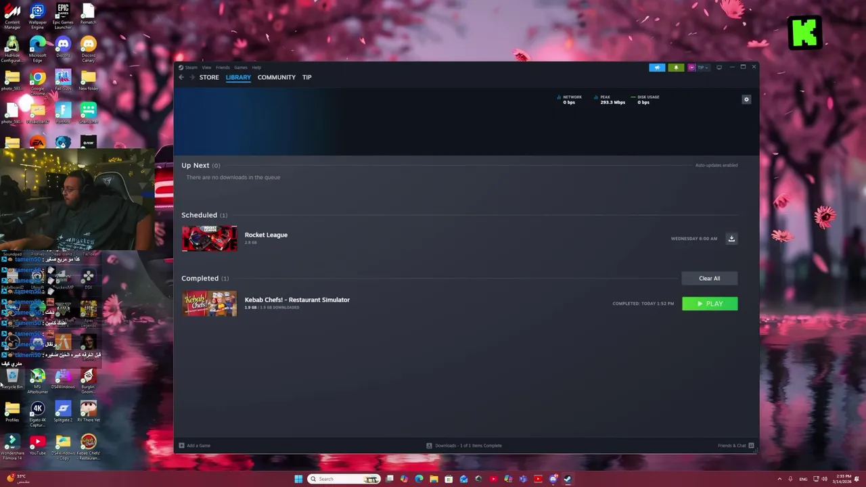Open Kebab Chefs desktop shortcut

pyautogui.click(x=88, y=447)
